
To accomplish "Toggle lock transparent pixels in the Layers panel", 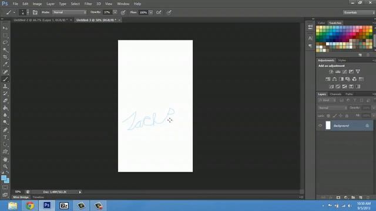I will pos(328,115).
